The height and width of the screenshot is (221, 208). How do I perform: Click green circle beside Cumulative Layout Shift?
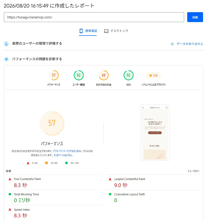110,194
